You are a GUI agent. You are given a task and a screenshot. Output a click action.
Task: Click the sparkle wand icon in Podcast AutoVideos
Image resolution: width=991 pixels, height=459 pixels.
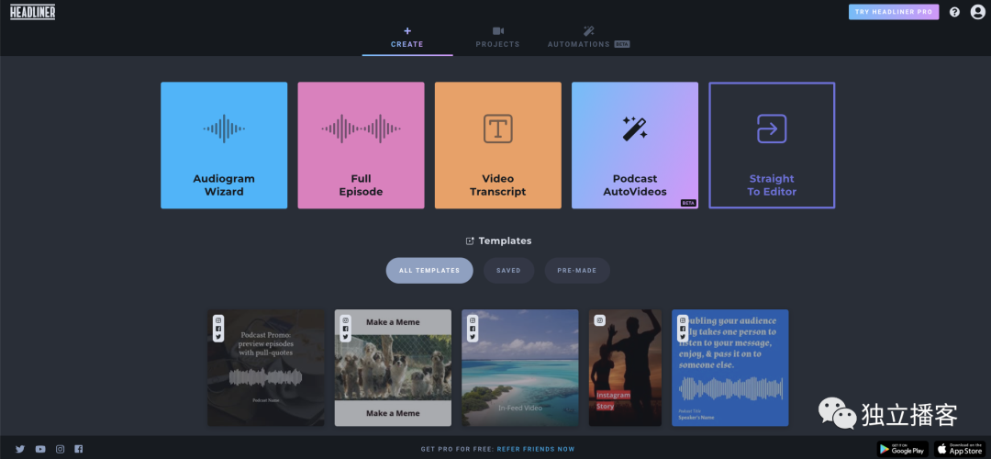635,129
